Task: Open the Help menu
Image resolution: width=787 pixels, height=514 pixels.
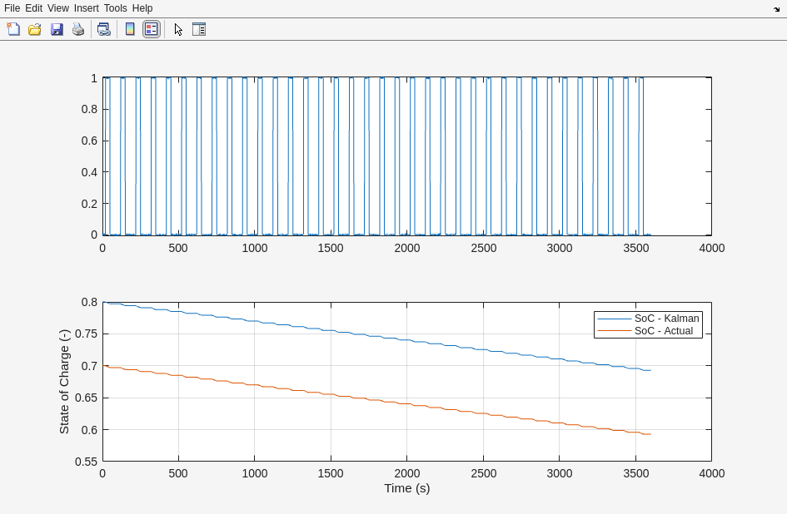Action: [142, 8]
